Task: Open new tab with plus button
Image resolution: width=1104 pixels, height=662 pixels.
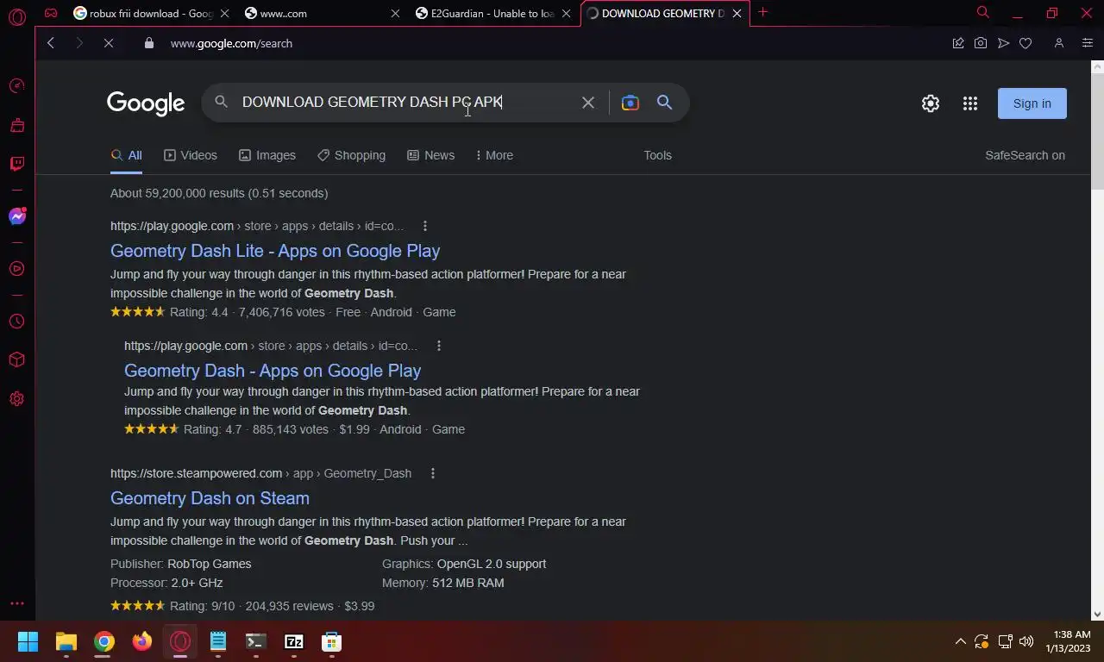Action: [x=762, y=13]
